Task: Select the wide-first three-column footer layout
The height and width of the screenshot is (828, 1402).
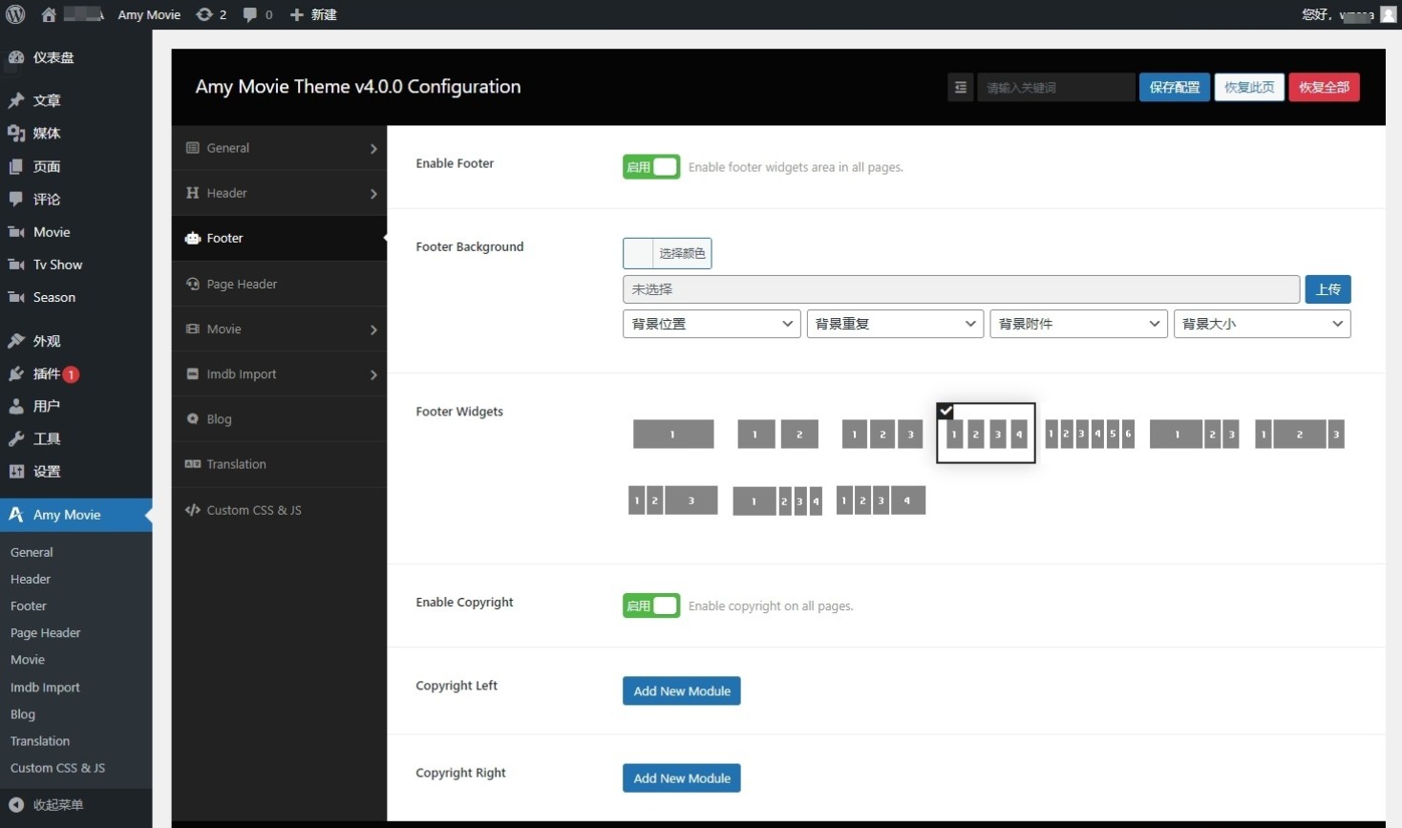Action: tap(1195, 435)
